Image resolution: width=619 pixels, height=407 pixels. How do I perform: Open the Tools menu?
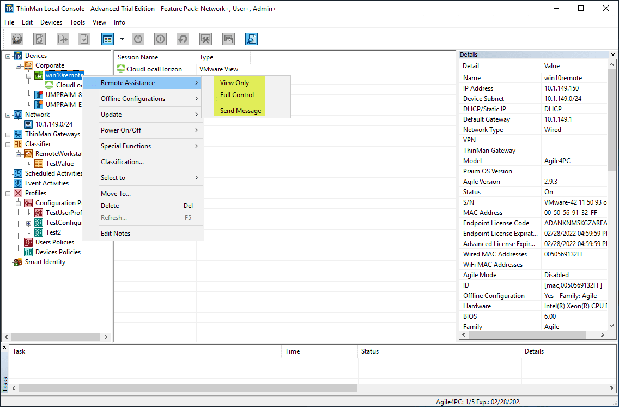(77, 22)
